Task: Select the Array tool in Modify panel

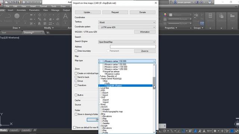Action: click(x=50, y=23)
